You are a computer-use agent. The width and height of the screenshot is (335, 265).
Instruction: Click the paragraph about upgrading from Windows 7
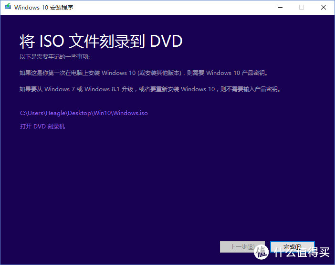150,89
